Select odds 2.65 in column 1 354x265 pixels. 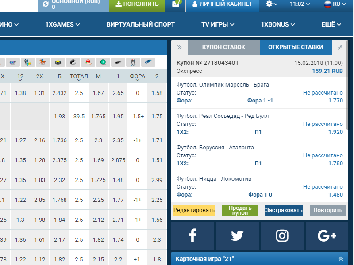tap(118, 93)
